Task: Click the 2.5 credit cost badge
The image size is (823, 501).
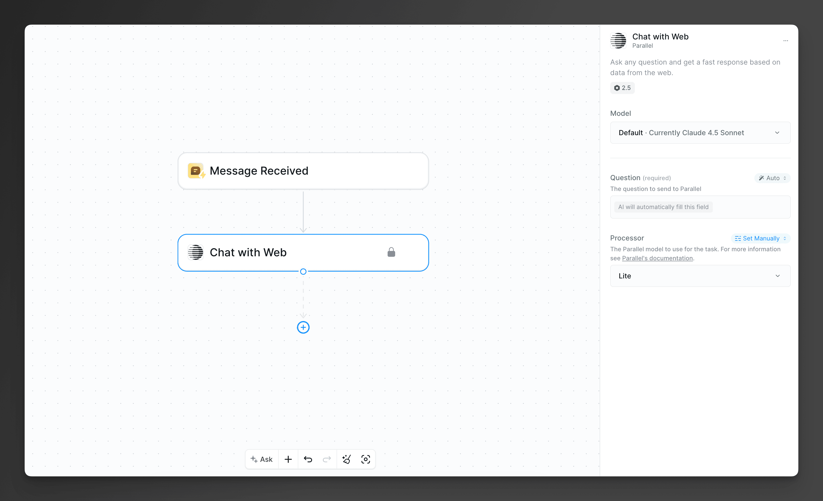Action: (622, 88)
